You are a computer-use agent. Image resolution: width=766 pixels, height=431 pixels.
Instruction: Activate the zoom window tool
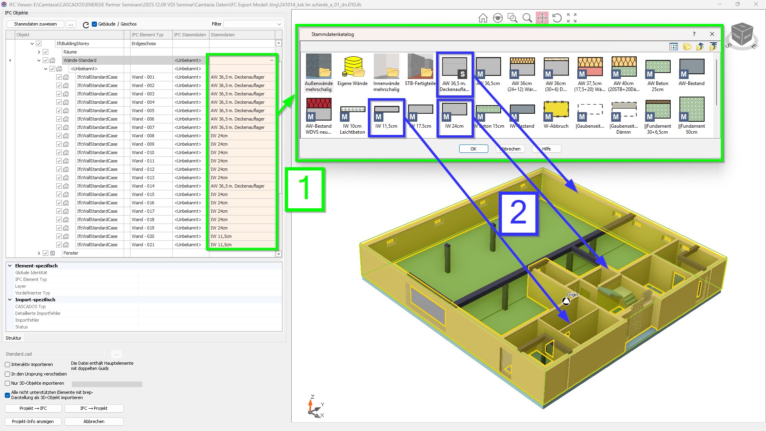(x=512, y=18)
